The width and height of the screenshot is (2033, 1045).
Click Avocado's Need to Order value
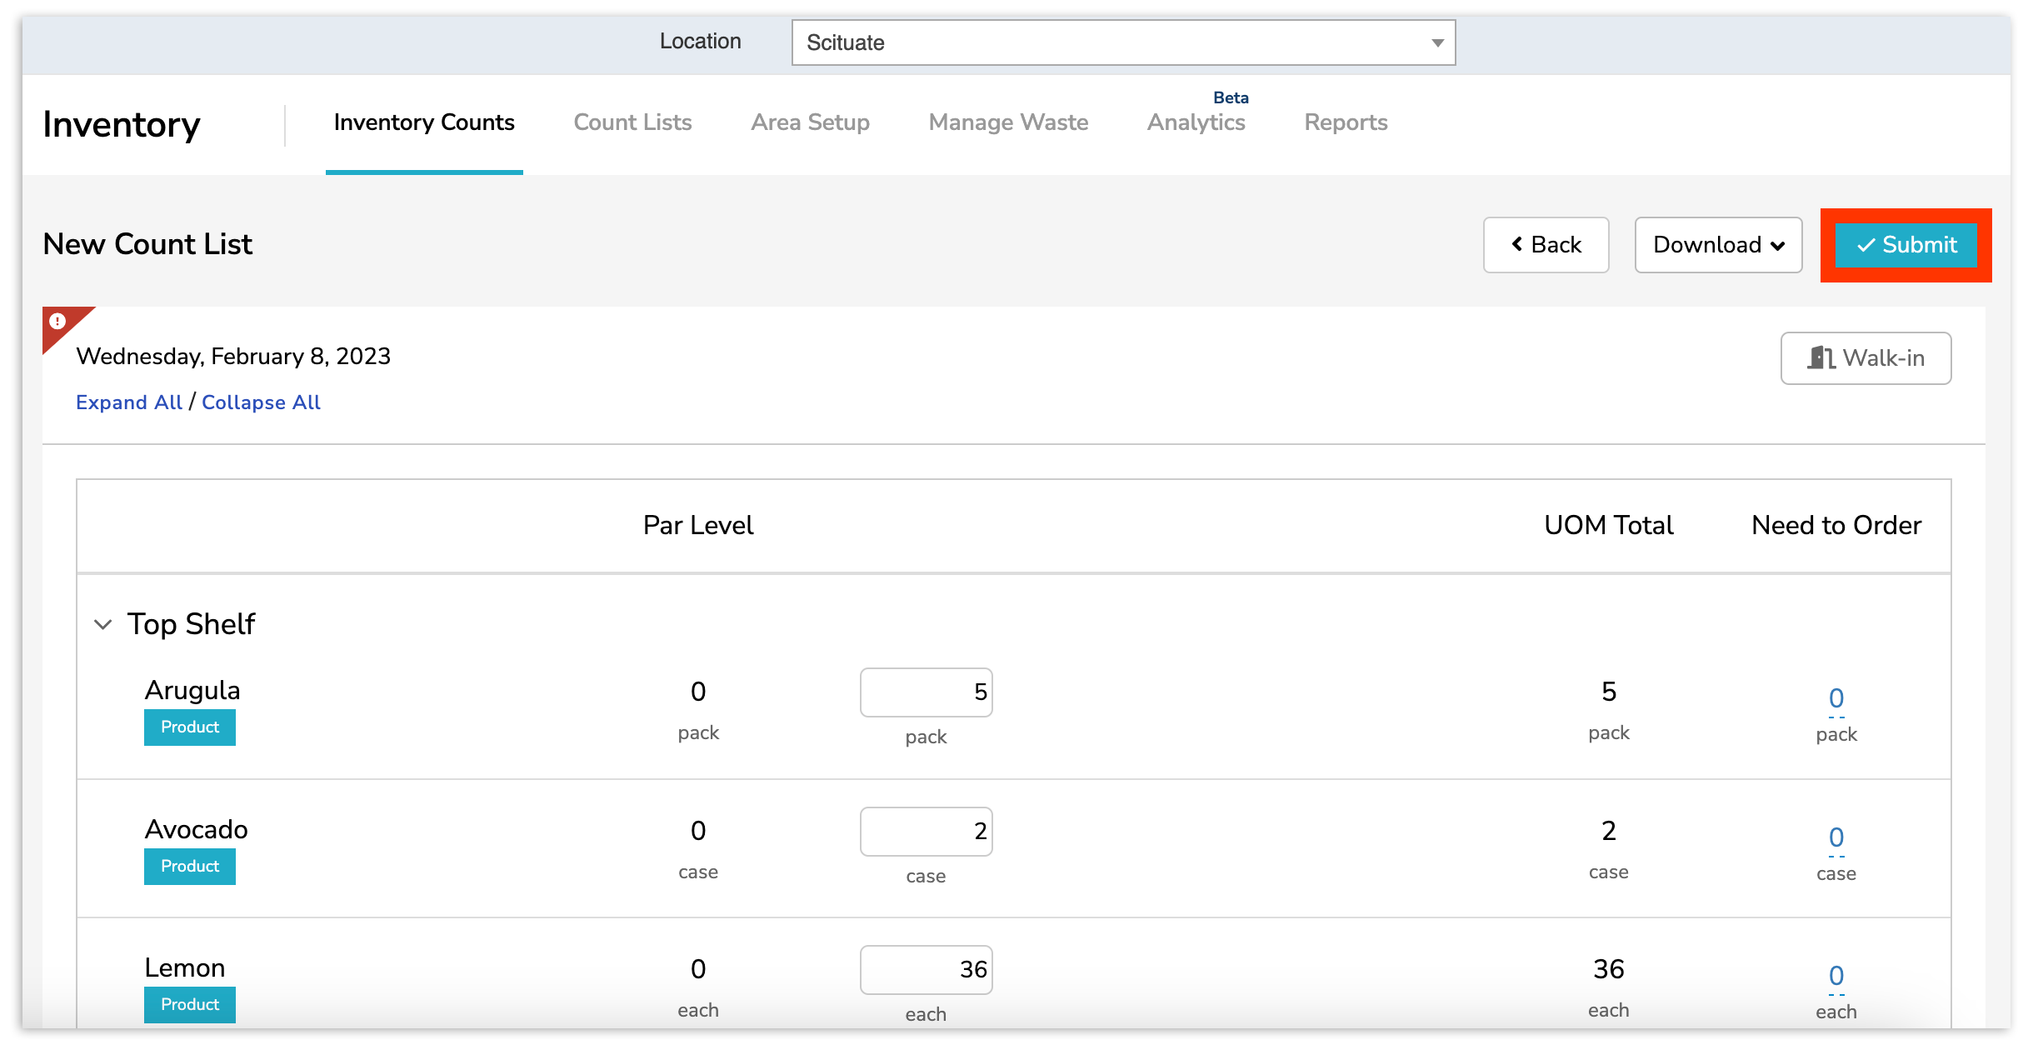(1836, 837)
